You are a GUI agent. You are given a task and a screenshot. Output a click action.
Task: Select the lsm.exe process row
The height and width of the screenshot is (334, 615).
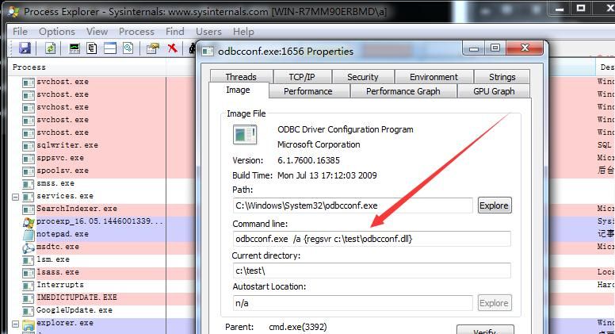[x=53, y=259]
